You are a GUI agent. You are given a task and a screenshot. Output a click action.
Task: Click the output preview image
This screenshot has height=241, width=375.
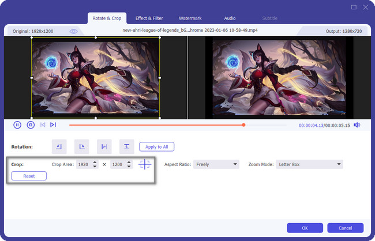click(279, 78)
